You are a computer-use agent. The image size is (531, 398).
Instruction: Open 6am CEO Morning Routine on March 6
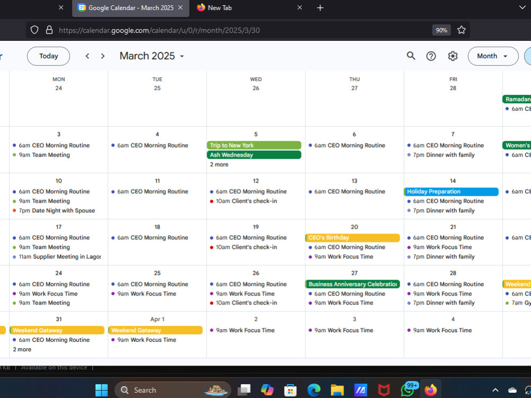[347, 145]
